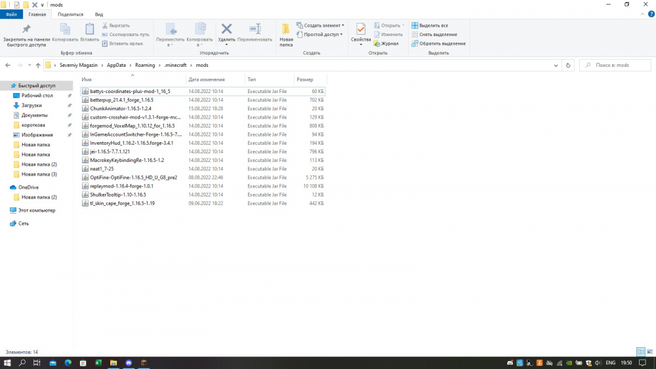The width and height of the screenshot is (656, 369).
Task: Expand address bar history dropdown
Action: pyautogui.click(x=556, y=65)
